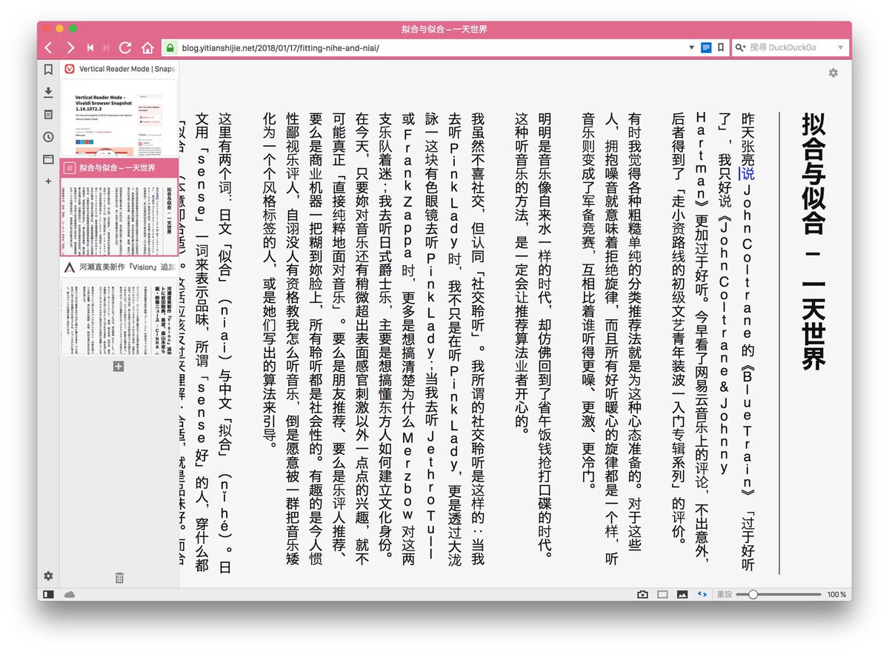Click the green padlock site info icon
The width and height of the screenshot is (889, 654).
tap(170, 47)
